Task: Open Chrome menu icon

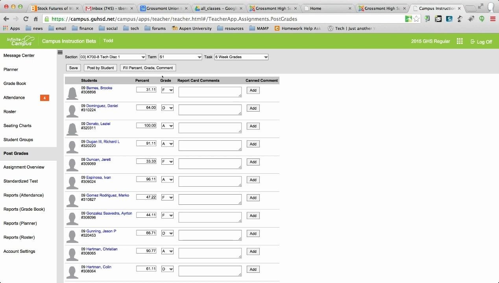Action: [x=493, y=19]
